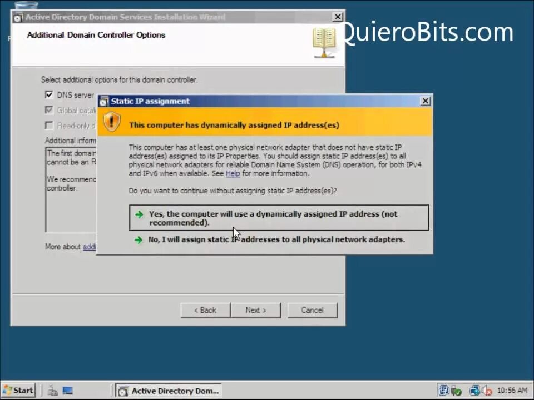
Task: Close the Static IP assignment dialog
Action: [x=425, y=101]
